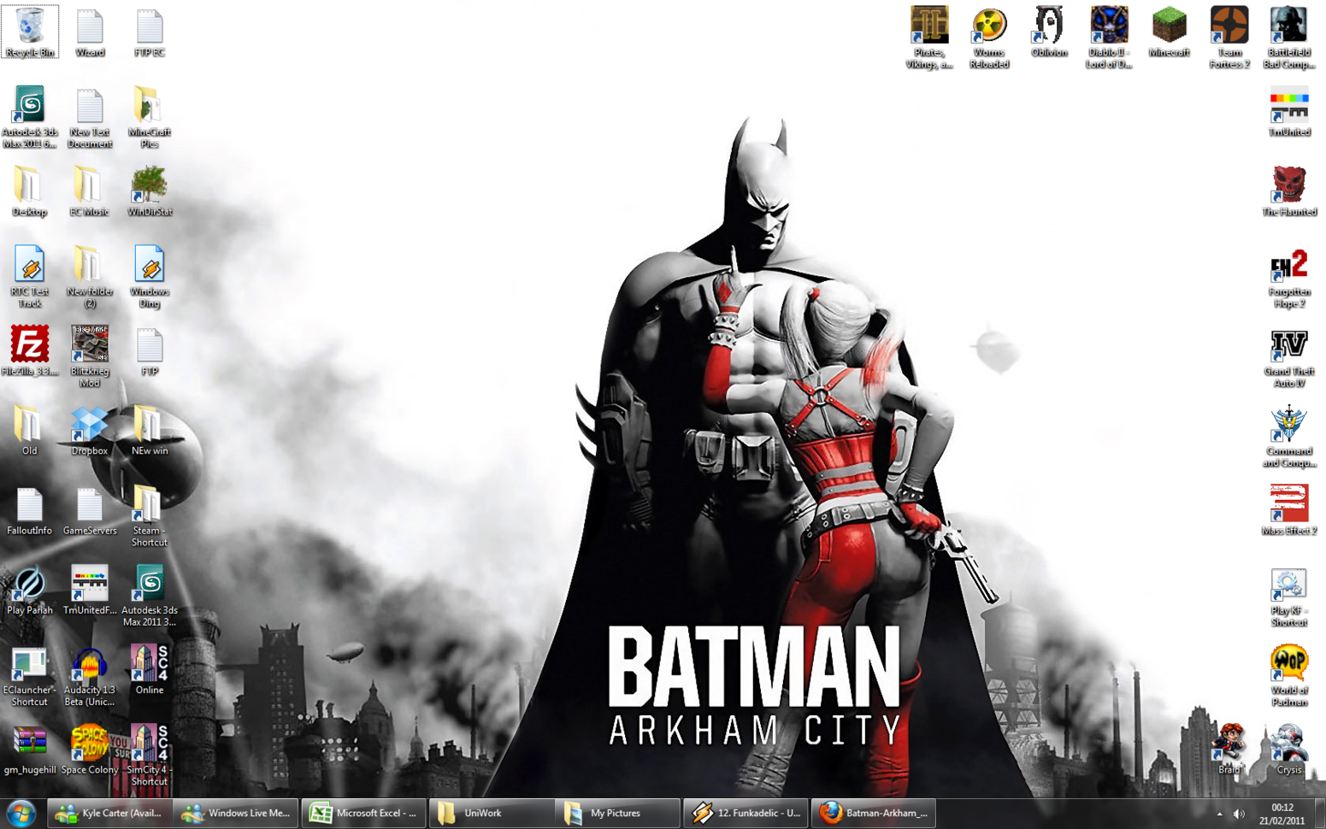The width and height of the screenshot is (1326, 829).
Task: Launch Autodesk 3ds Max 2011 32-bit shortcut
Action: click(150, 596)
